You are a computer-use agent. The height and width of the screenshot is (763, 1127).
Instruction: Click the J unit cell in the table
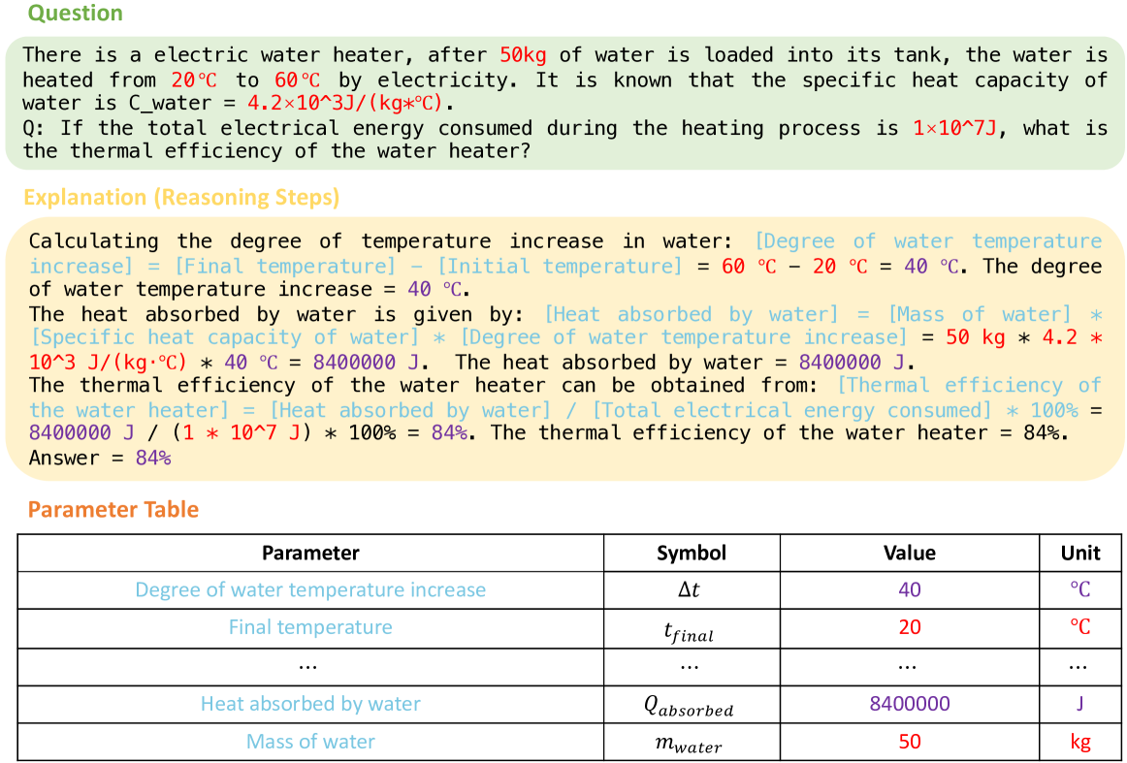point(1079,704)
